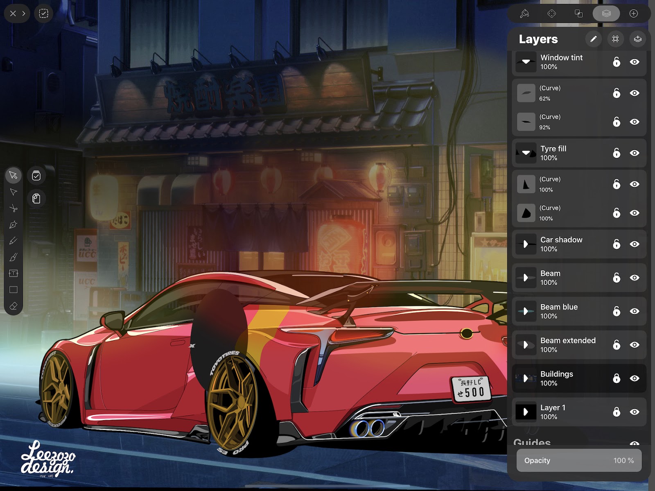Select the (Curve) 62% thumbnail
Viewport: 655px width, 491px height.
(526, 93)
